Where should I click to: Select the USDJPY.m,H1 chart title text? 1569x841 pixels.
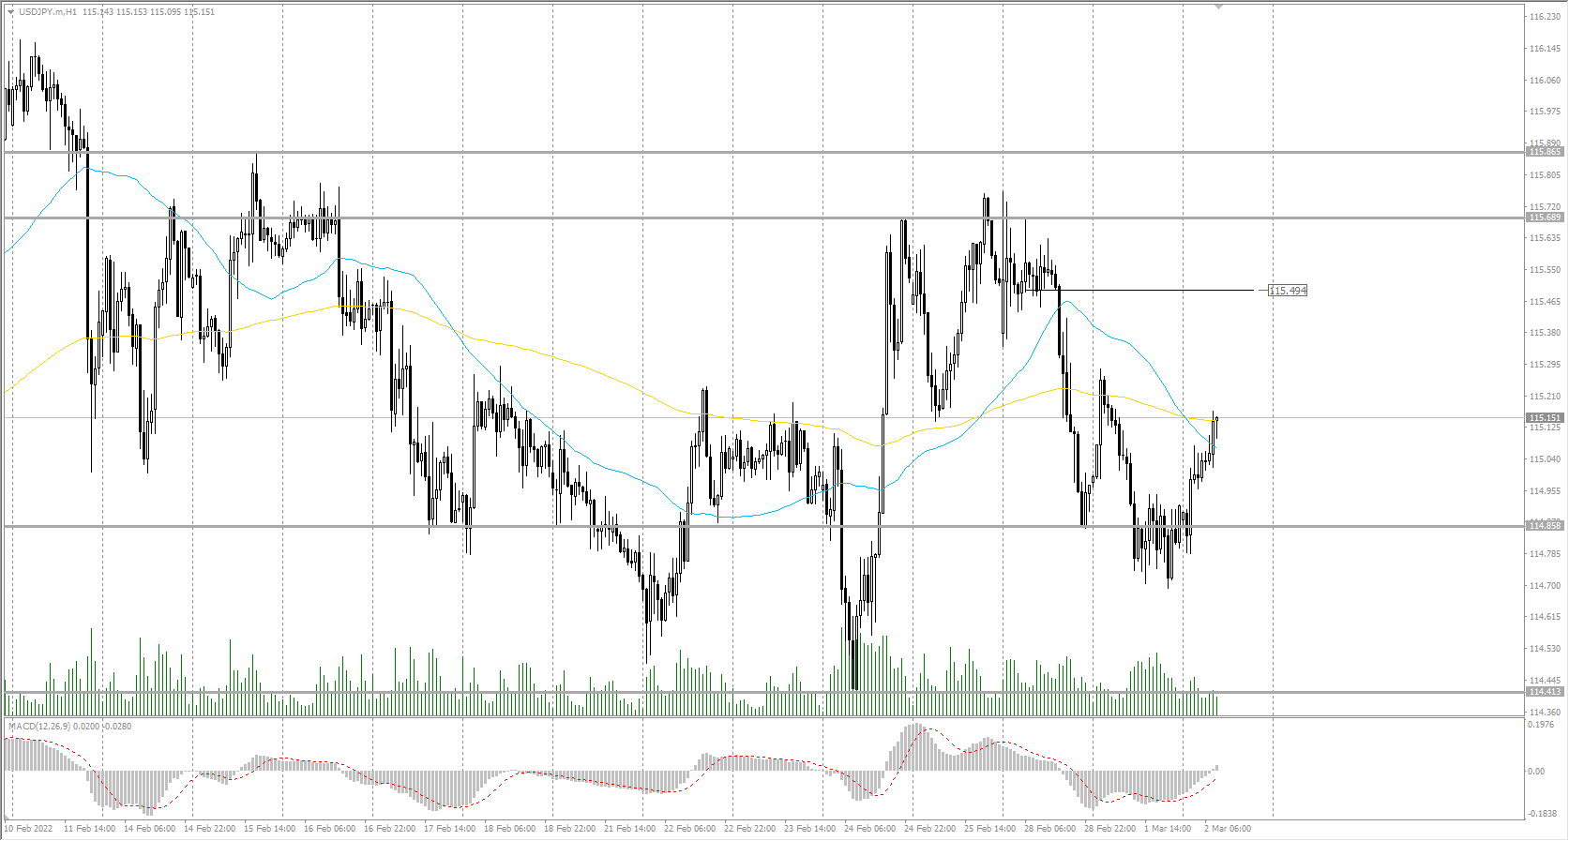tap(48, 12)
